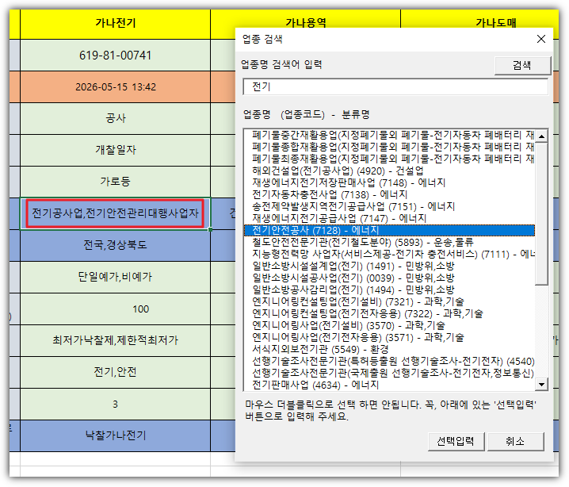
Task: Select 지능형전력망 사업자 (7111) row
Action: pyautogui.click(x=389, y=254)
